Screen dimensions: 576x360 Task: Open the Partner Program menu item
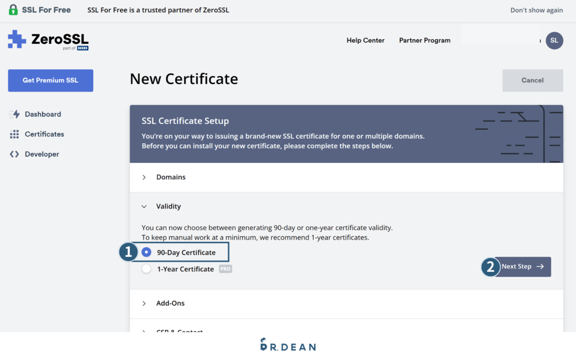(x=425, y=40)
